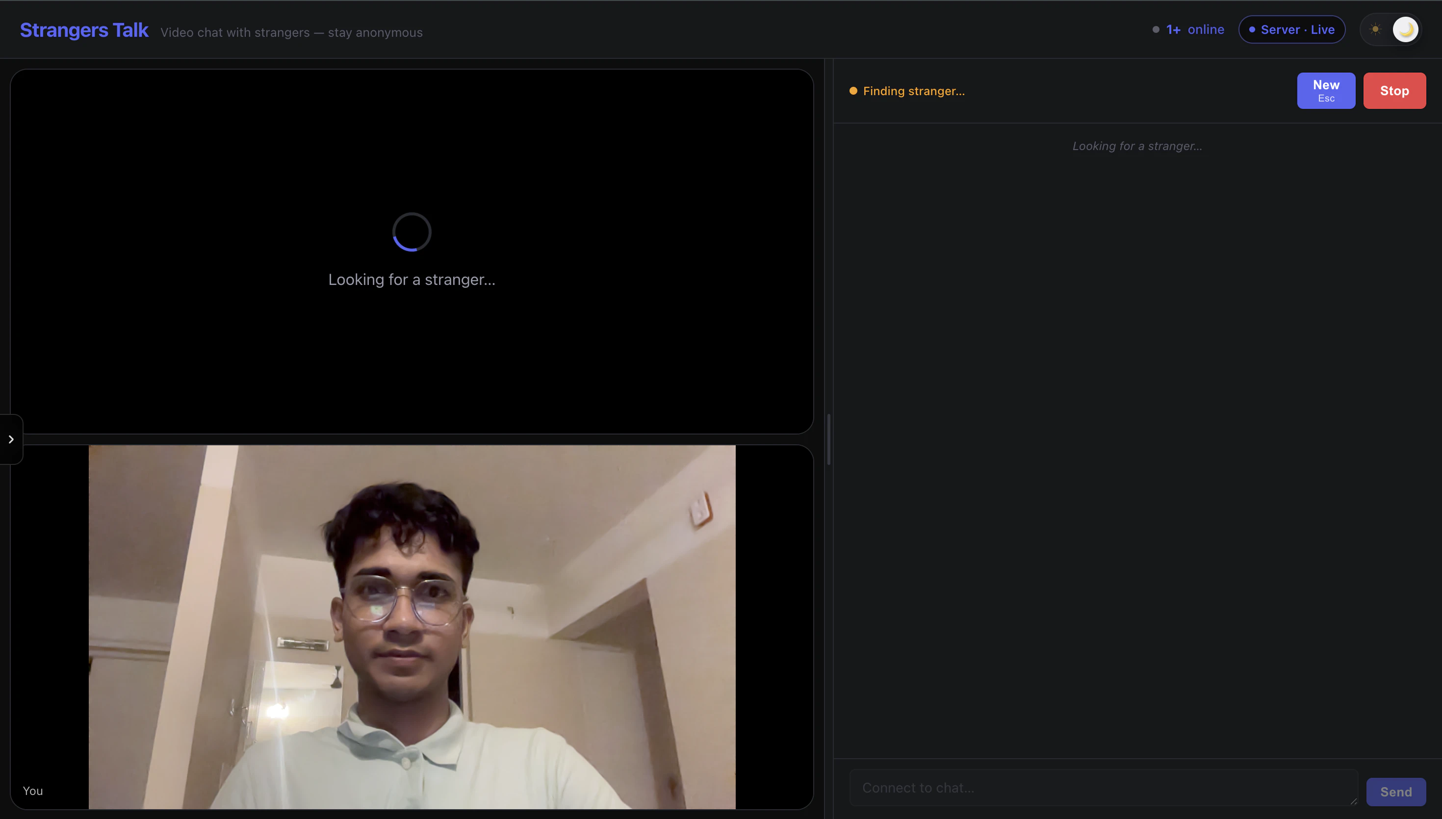Click the 1+ online counter

[1194, 30]
